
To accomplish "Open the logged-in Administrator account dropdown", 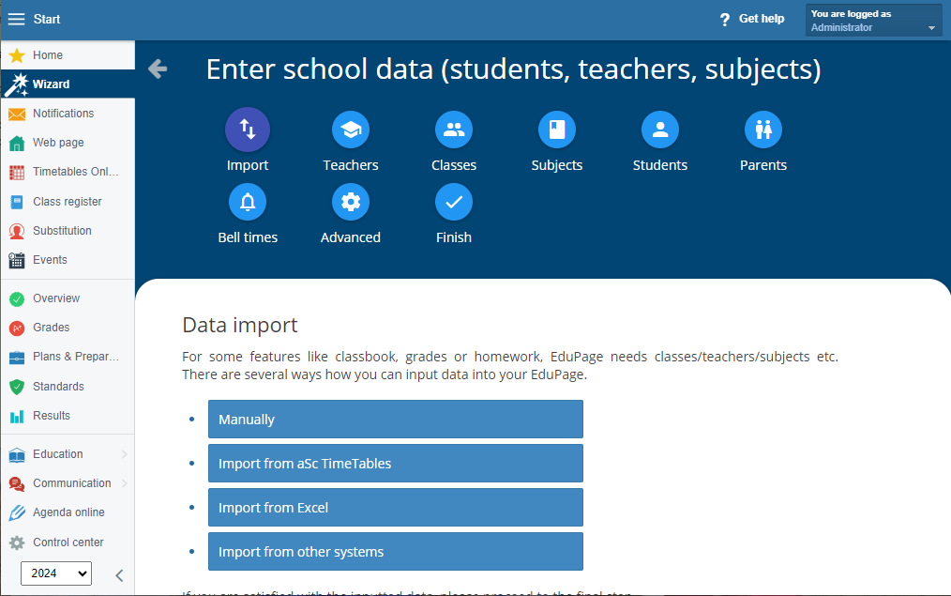I will pos(873,20).
